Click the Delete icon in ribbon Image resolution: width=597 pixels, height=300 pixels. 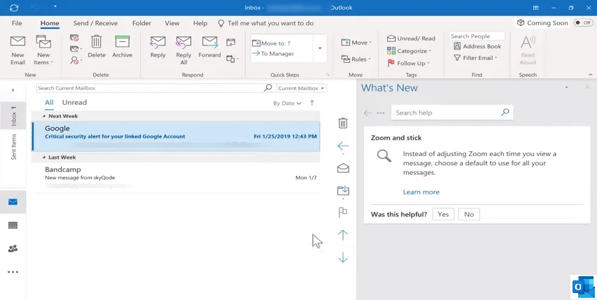(x=97, y=43)
